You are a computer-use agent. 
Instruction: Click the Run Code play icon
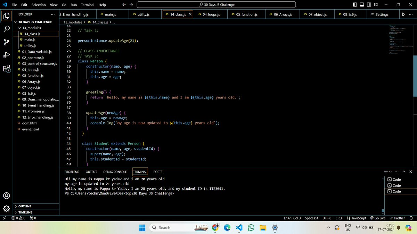(x=403, y=15)
